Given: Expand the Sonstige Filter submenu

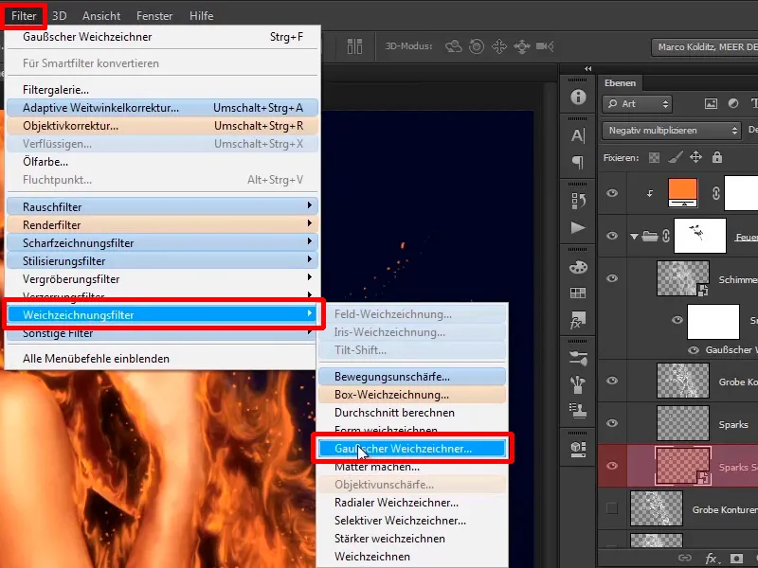Looking at the screenshot, I should click(x=162, y=334).
